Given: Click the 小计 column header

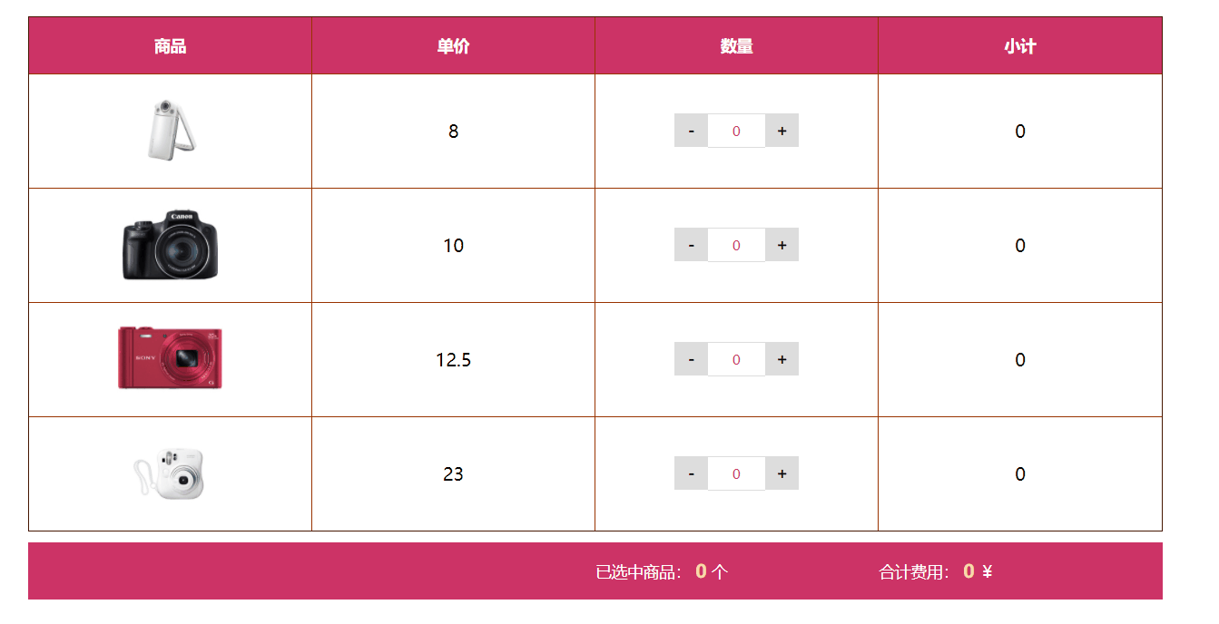Looking at the screenshot, I should [1019, 46].
